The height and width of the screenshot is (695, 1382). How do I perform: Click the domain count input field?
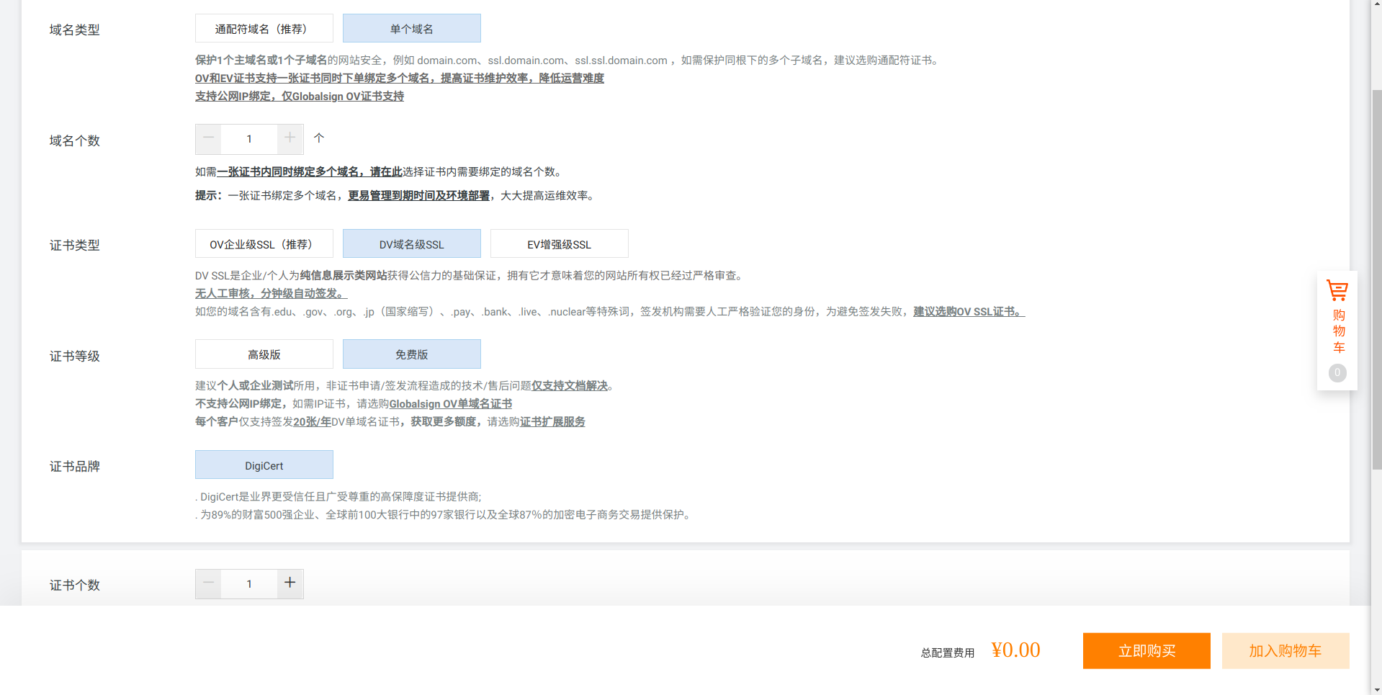(248, 138)
